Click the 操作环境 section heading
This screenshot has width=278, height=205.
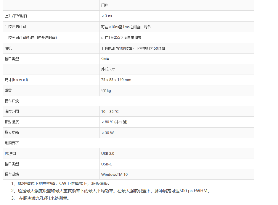[12, 101]
